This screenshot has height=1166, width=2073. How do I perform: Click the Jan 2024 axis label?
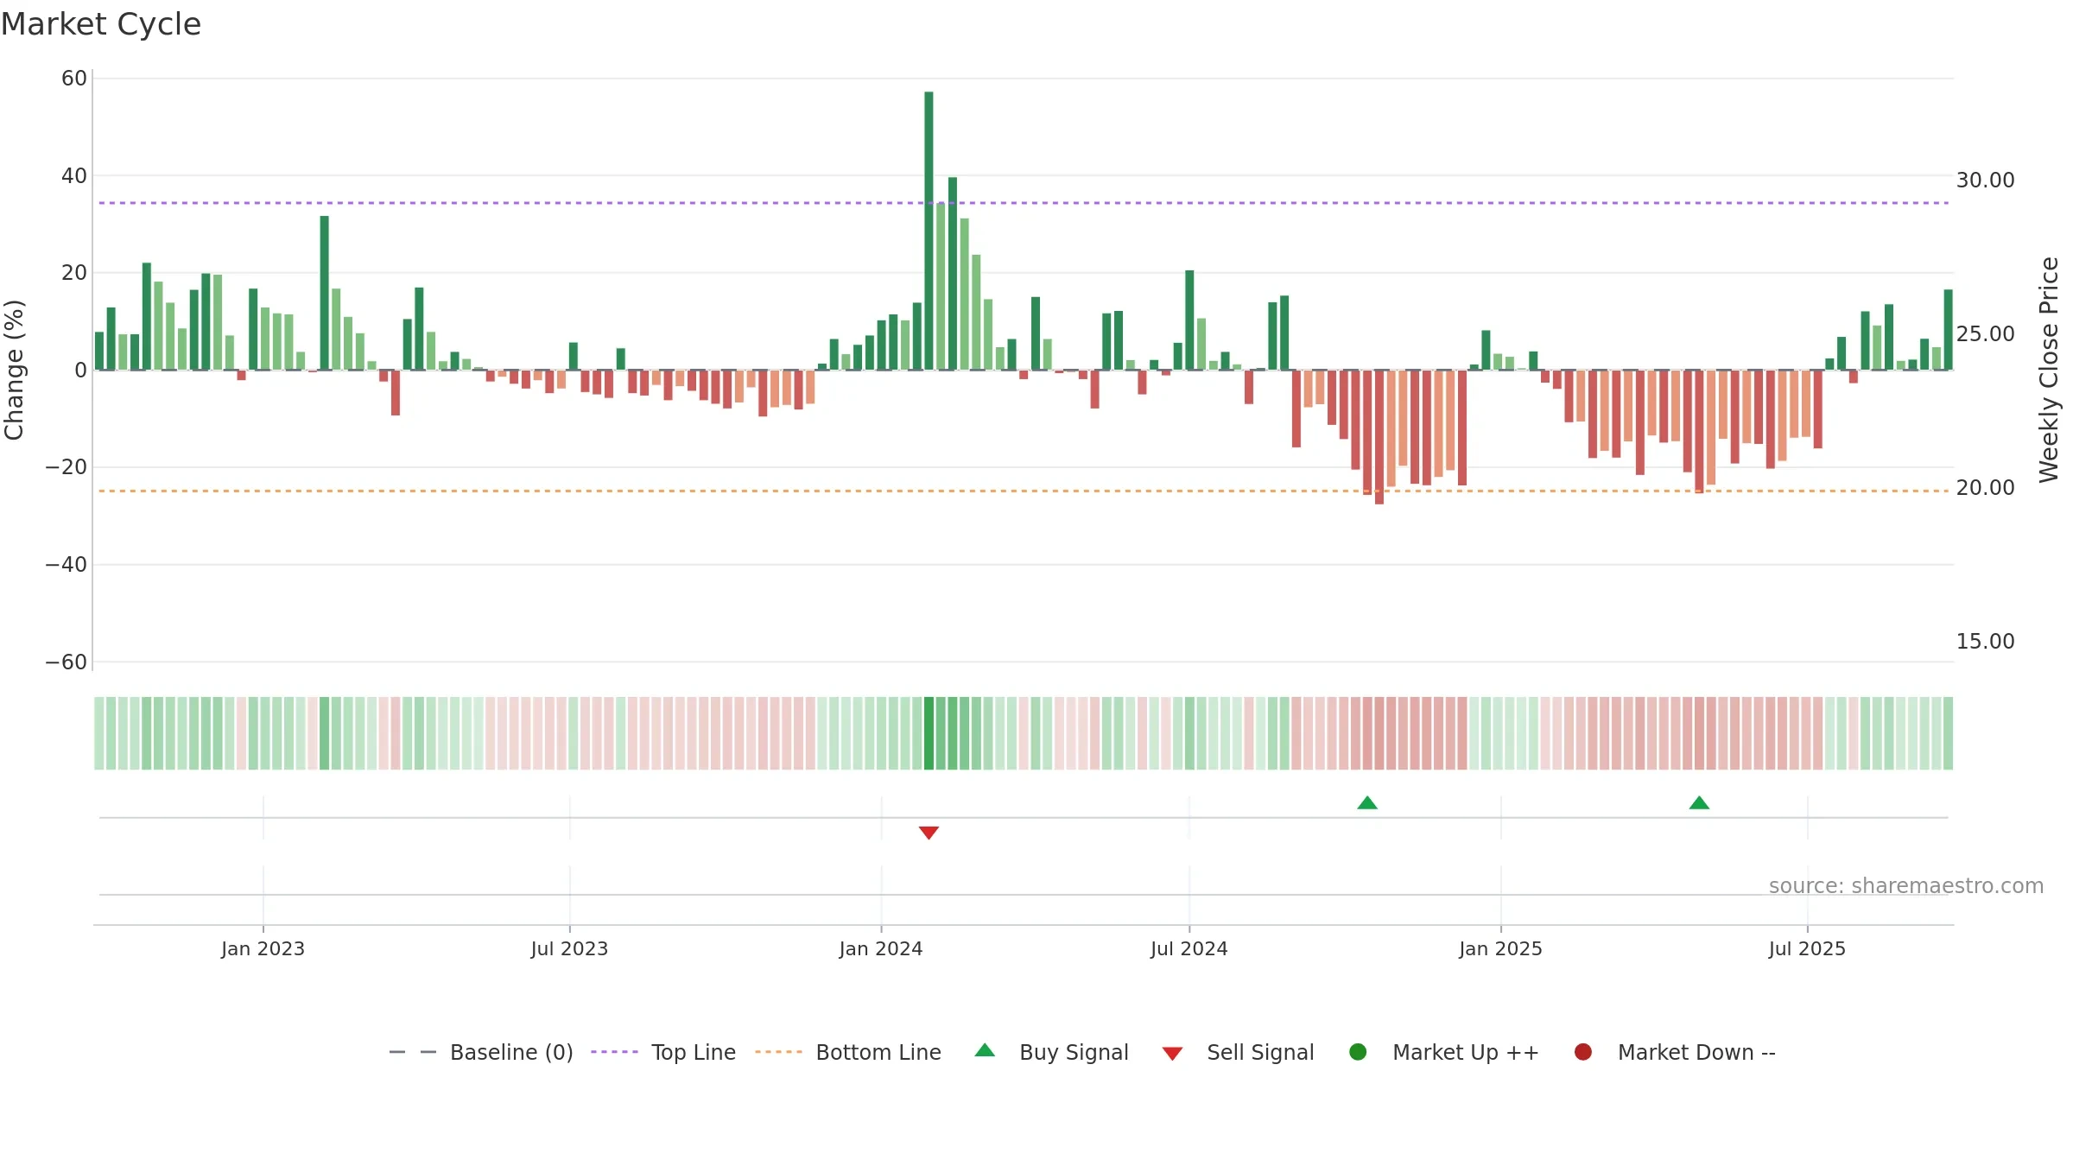point(881,948)
